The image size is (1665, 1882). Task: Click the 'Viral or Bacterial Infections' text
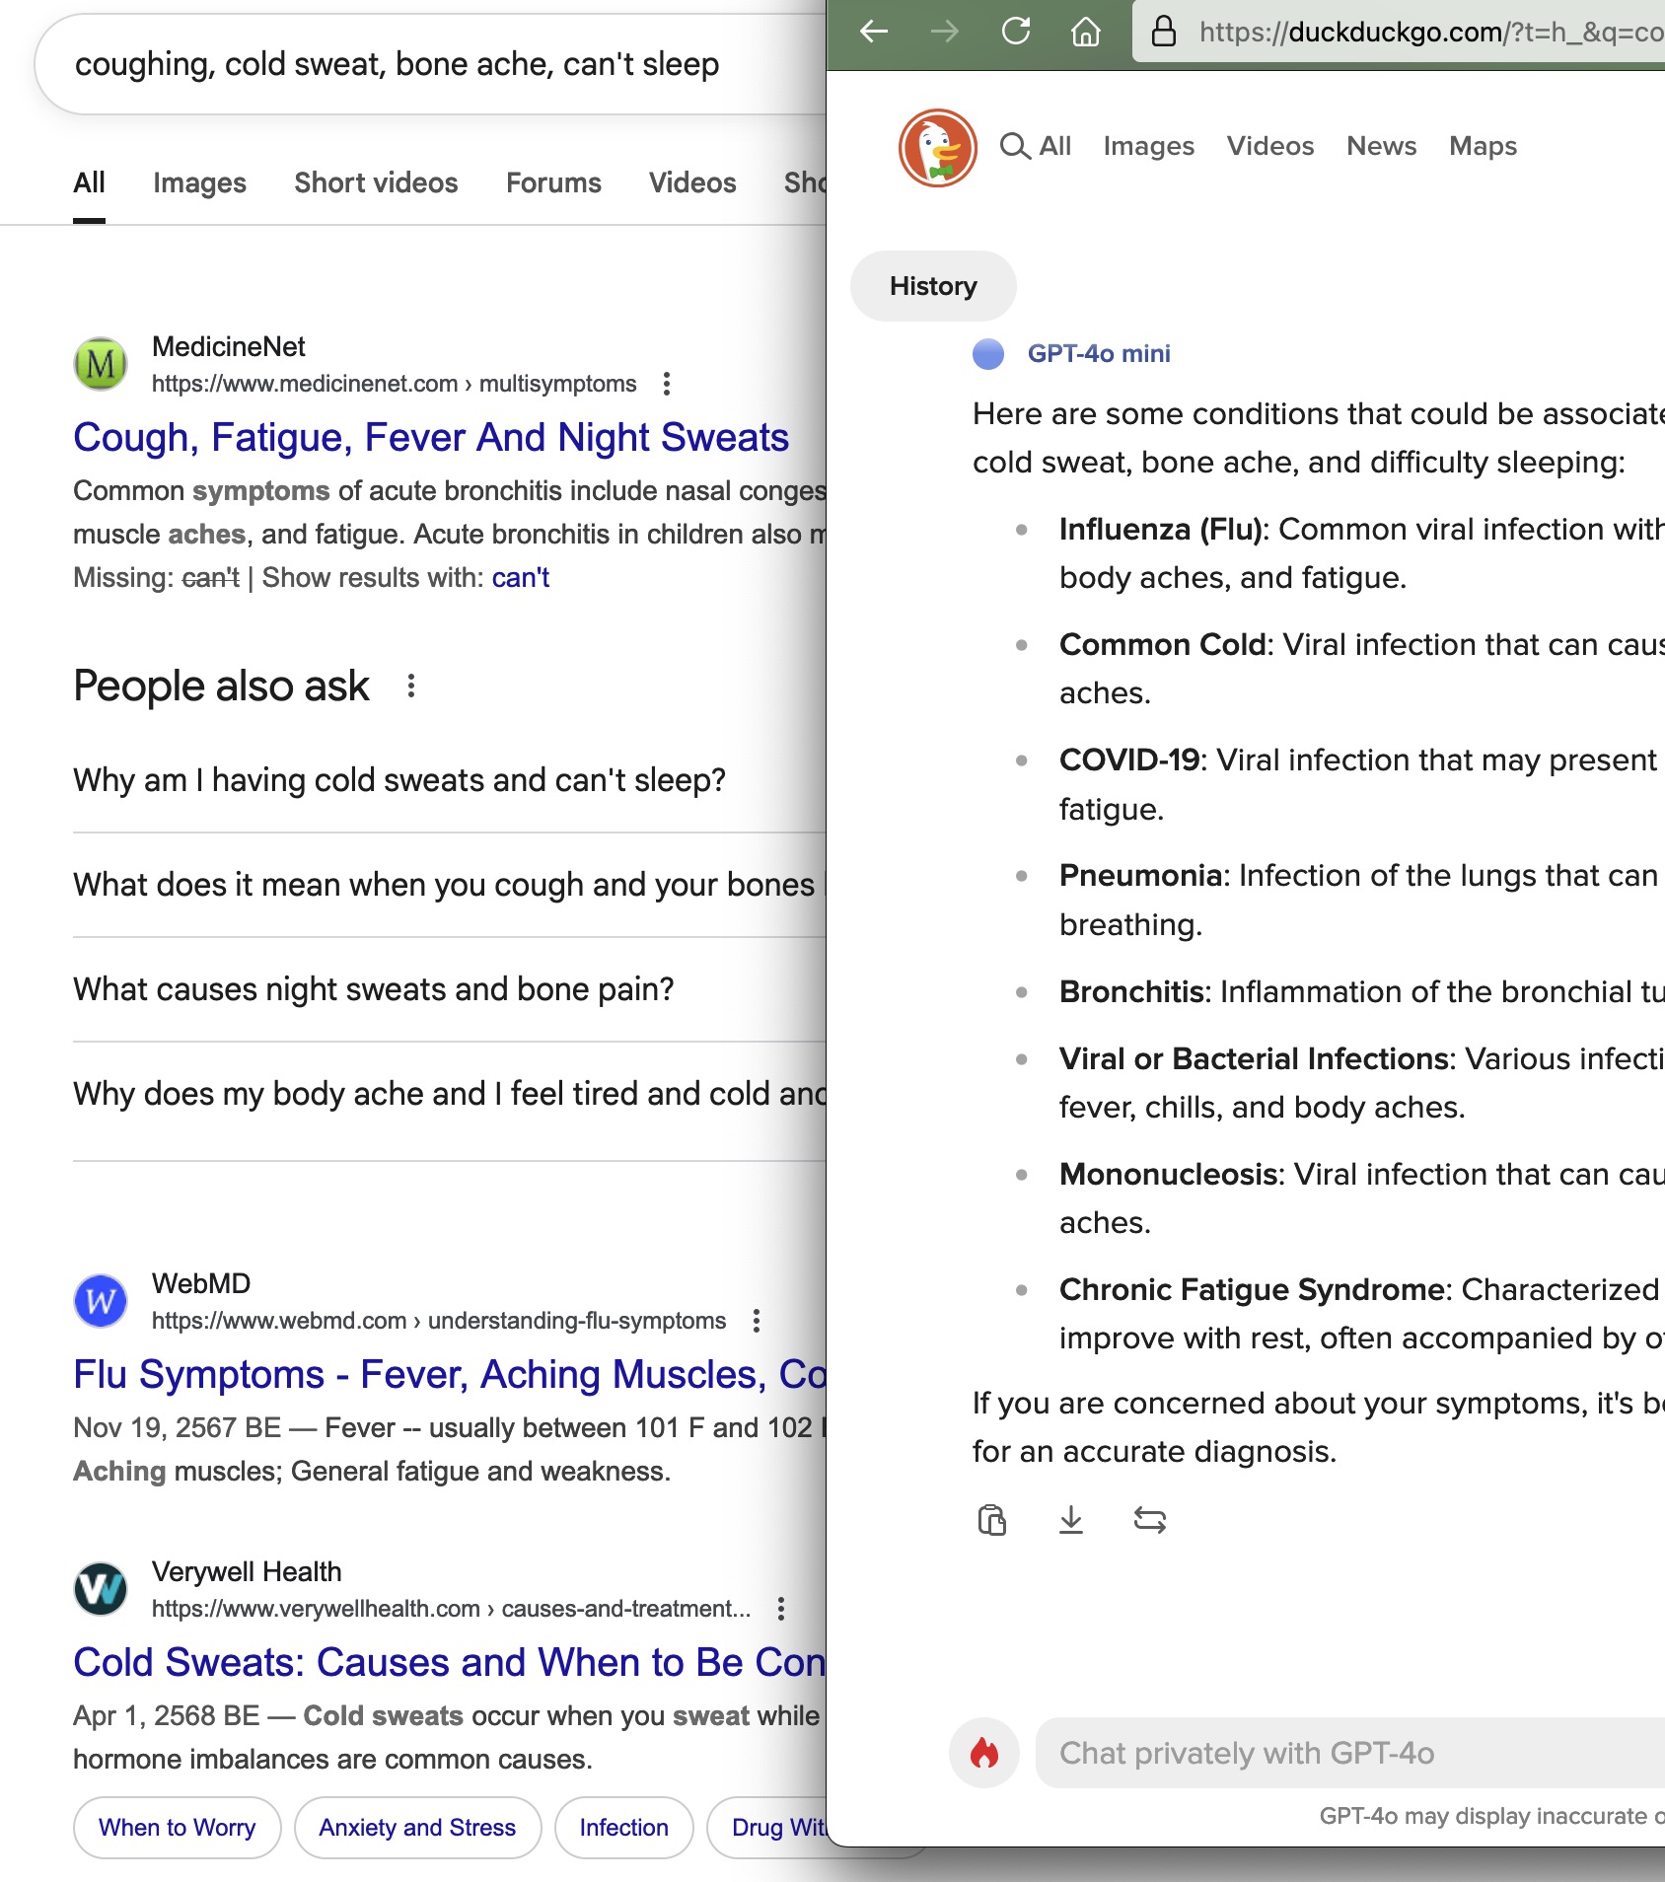[x=1254, y=1059]
